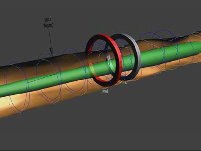This screenshot has width=201, height=151.
Task: Select the leftmost blue contour ring
Action: [x=17, y=87]
